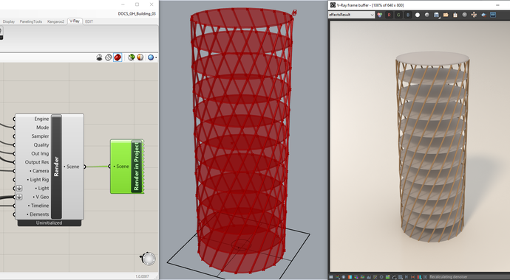Toggle the red-blue split icon in frame buffer bottom bar
The width and height of the screenshot is (510, 280).
coord(350,277)
